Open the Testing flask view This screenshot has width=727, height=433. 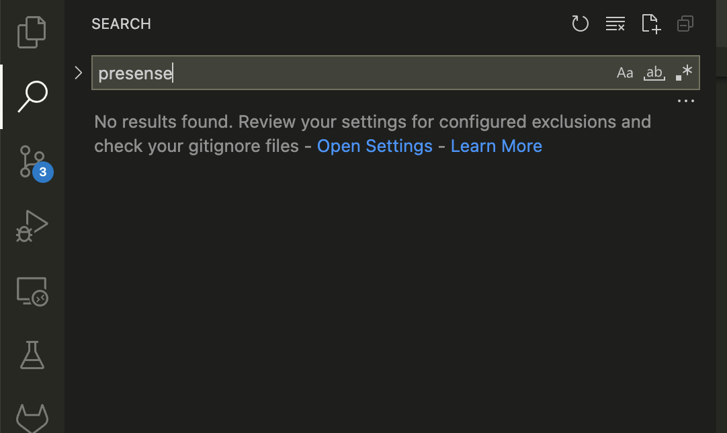click(x=32, y=355)
